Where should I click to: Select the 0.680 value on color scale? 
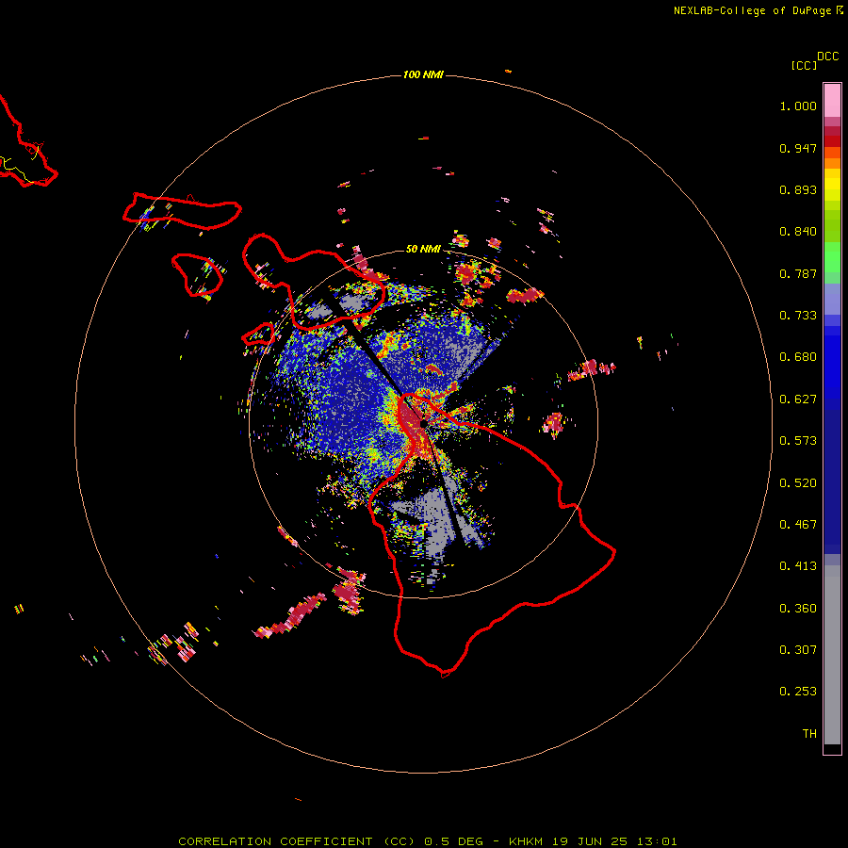pos(798,357)
